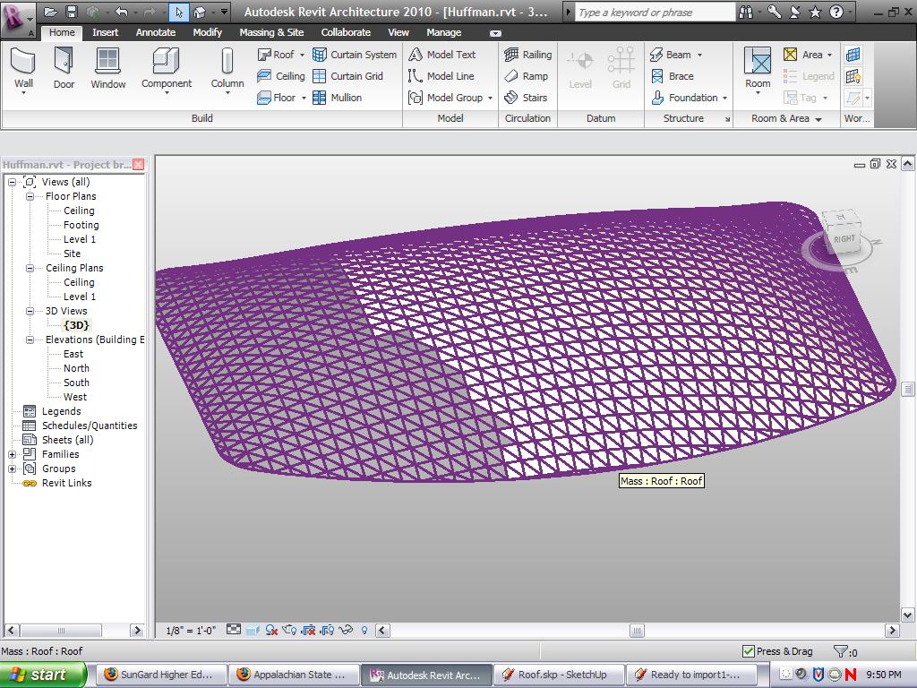
Task: Click the ViewCube RIGHT face
Action: [844, 239]
